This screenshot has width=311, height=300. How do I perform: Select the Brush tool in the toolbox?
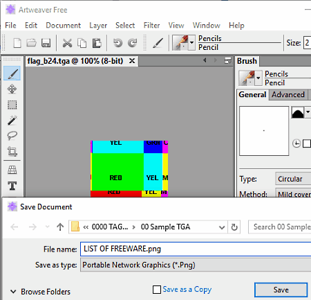[12, 73]
